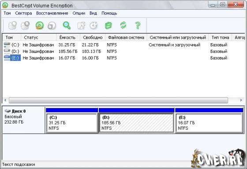This screenshot has width=247, height=169.
Task: Click the green refresh arrows icon
Action: click(123, 25)
